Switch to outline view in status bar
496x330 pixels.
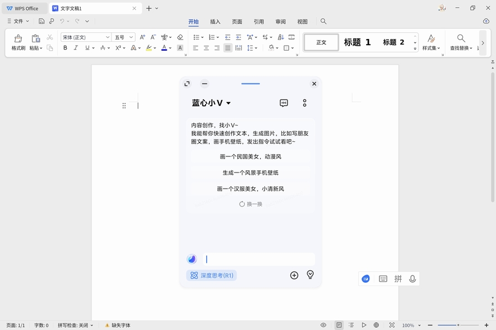coord(351,325)
